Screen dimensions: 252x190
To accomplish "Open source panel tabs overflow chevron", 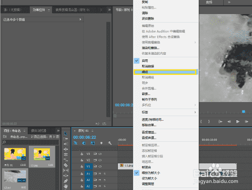I will [109, 10].
